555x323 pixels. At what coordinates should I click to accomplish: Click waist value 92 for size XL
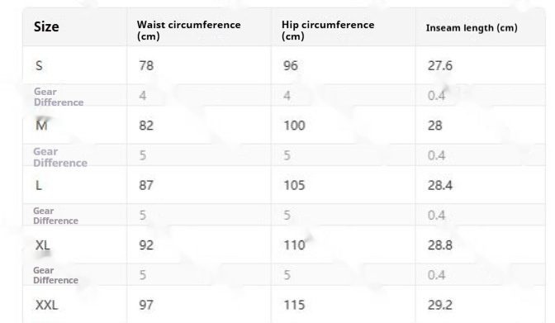coord(146,245)
